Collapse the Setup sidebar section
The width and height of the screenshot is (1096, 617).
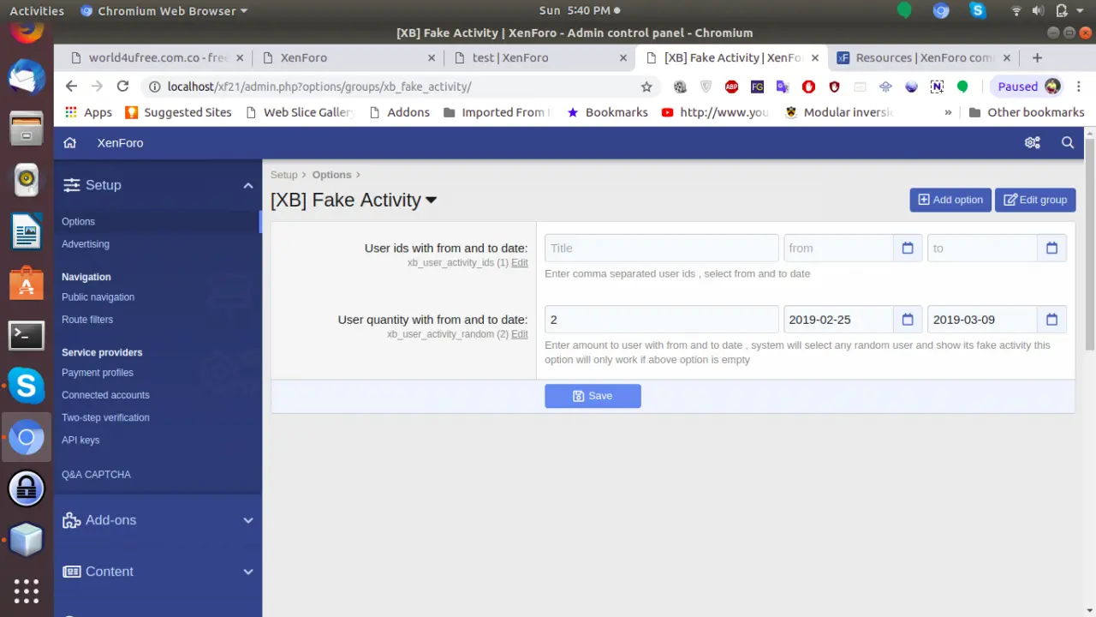coord(247,185)
